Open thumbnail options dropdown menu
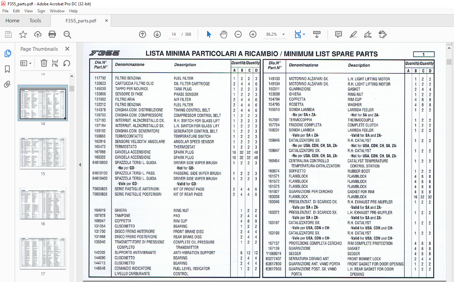 (x=26, y=63)
